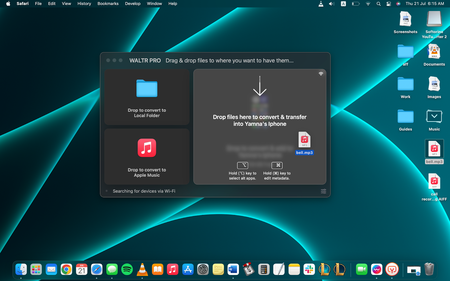Image resolution: width=450 pixels, height=281 pixels.
Task: Open the Window menu
Action: click(154, 4)
